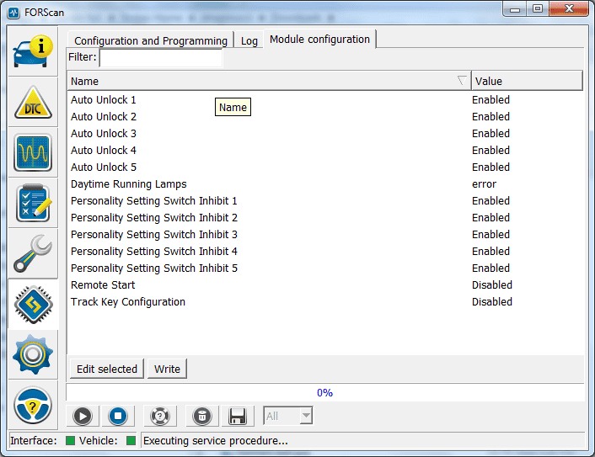Close the FORScan window
Screen dimensions: 595x457
(568, 9)
